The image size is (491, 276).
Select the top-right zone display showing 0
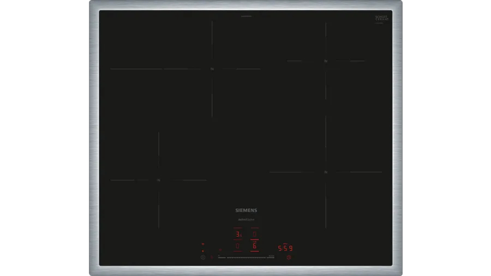click(x=254, y=235)
